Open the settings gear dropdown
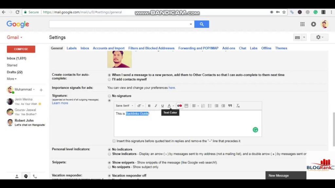 319,37
